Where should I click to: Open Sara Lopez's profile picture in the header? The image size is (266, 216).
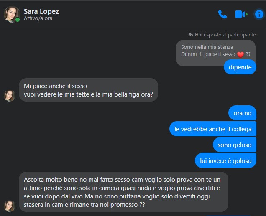click(x=12, y=14)
